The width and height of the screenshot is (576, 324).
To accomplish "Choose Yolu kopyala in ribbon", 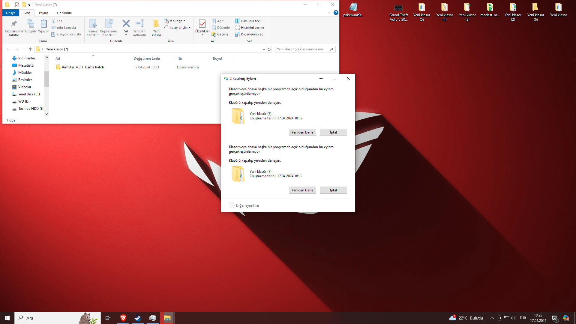I will [64, 28].
